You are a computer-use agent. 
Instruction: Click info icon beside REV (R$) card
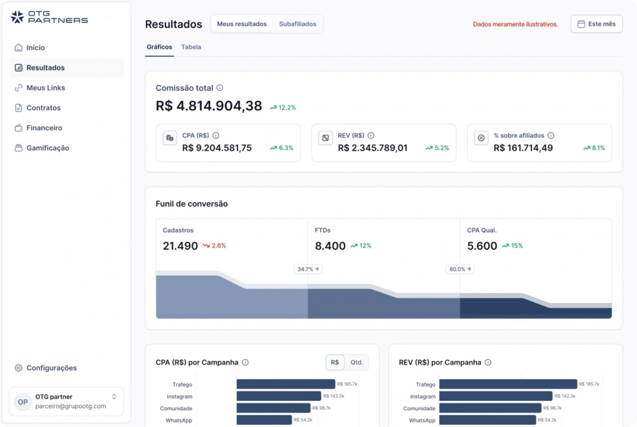(371, 136)
